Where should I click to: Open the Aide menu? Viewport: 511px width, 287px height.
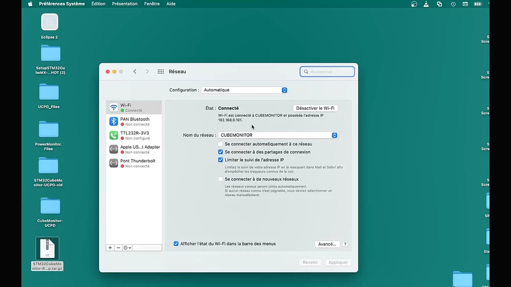pos(171,4)
